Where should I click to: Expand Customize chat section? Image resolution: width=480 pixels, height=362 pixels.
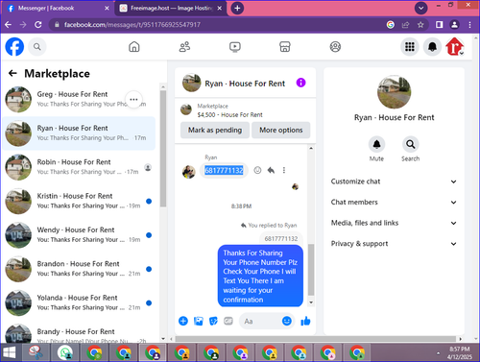[394, 181]
